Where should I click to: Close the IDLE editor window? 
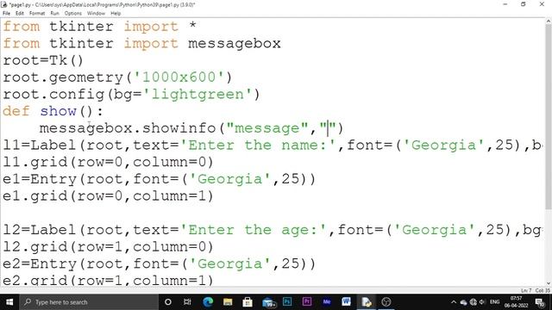coord(542,4)
